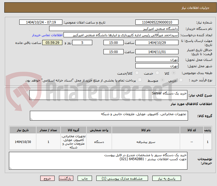Click the طبقه بندی موضوعی label
Image resolution: width=217 pixels, height=186 pixels.
click(x=197, y=73)
